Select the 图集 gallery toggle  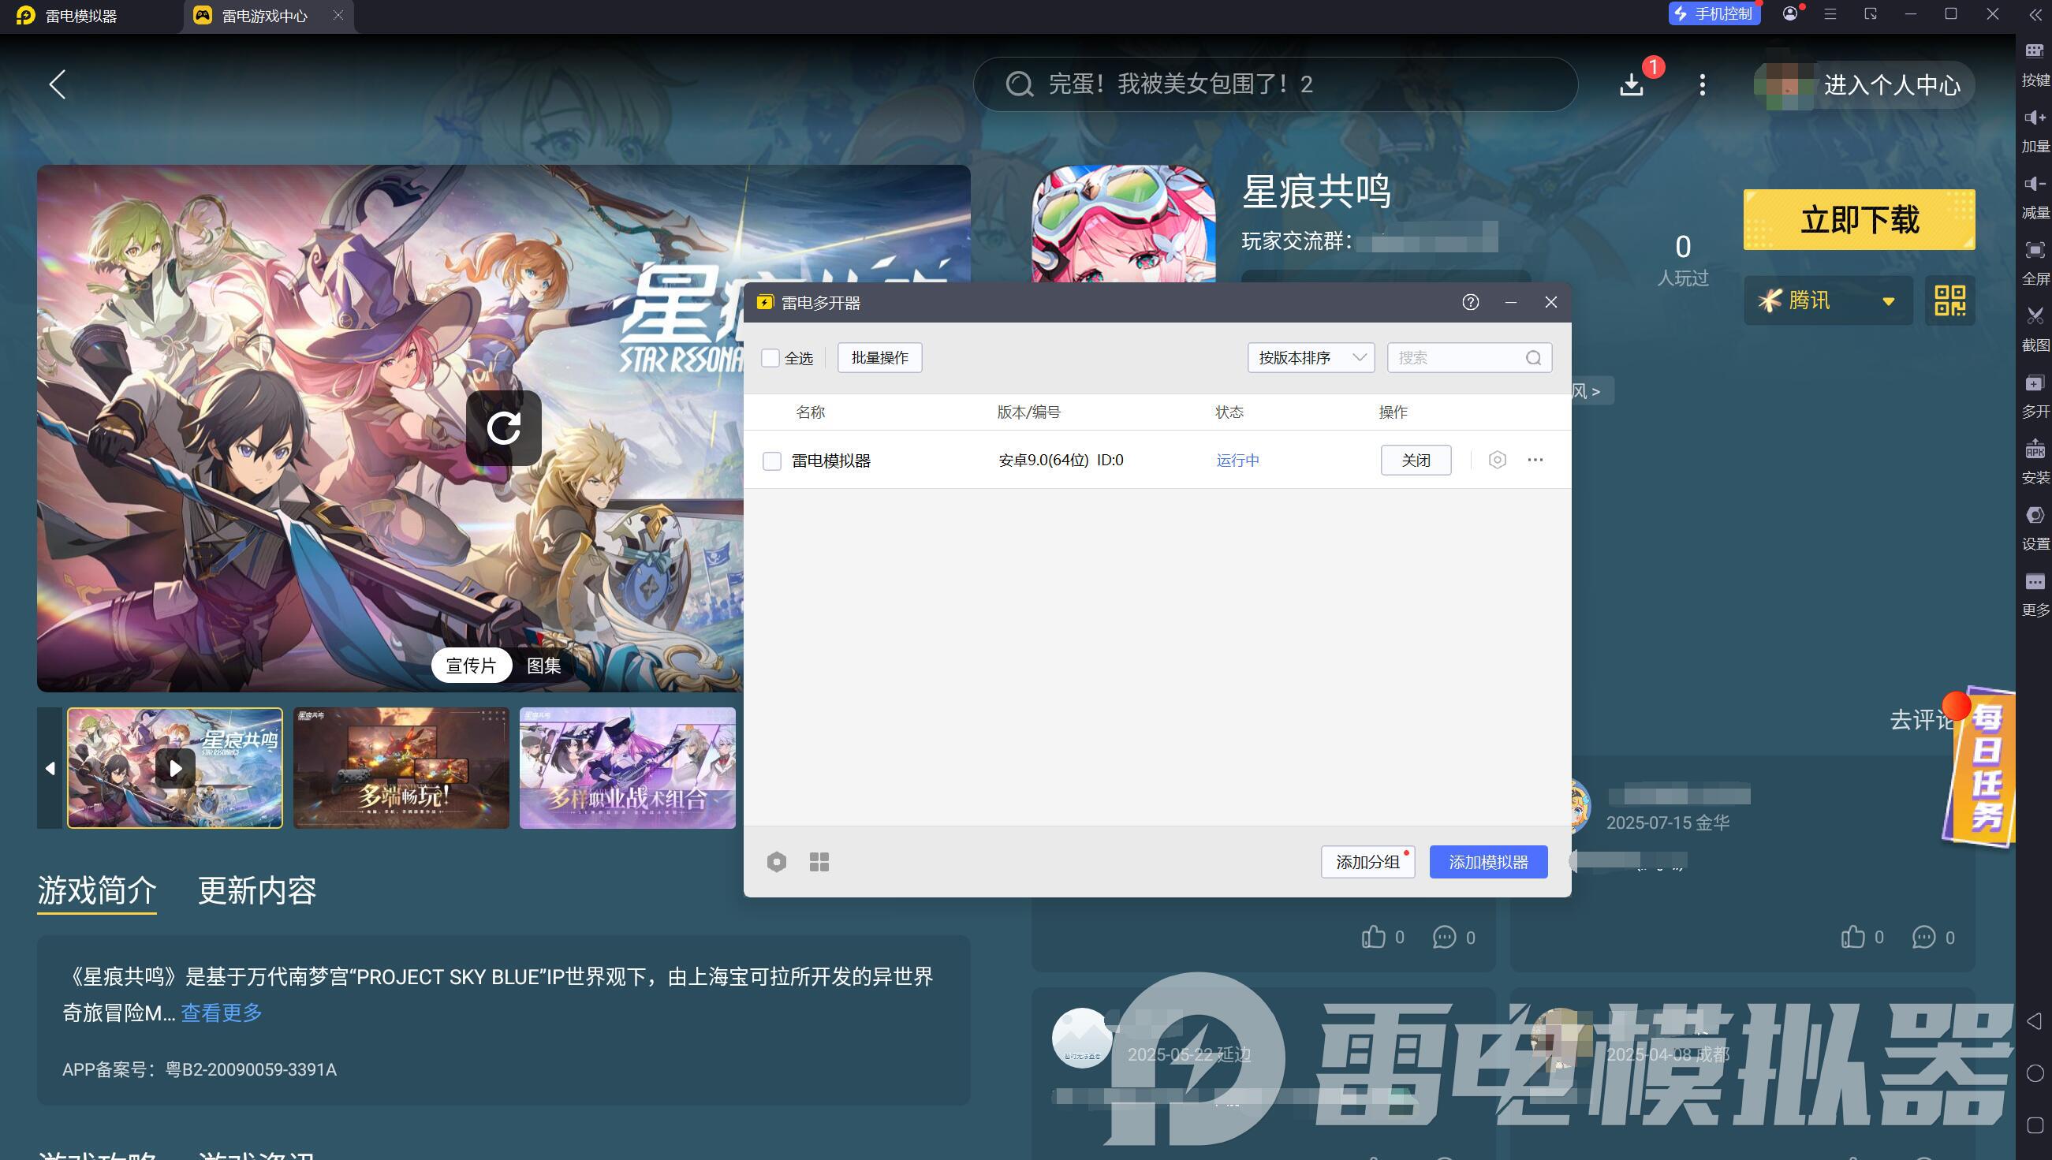tap(544, 666)
